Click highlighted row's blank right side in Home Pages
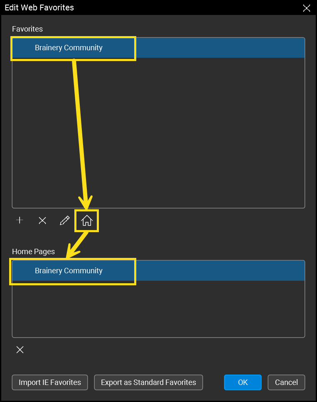Image resolution: width=317 pixels, height=402 pixels. tap(220, 271)
